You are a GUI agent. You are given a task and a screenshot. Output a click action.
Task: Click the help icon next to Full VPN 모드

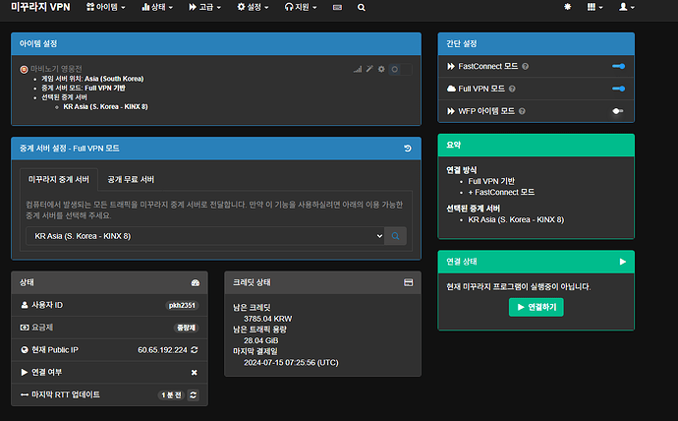tap(512, 89)
